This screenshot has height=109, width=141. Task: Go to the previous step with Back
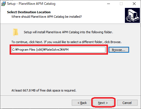pos(82,103)
